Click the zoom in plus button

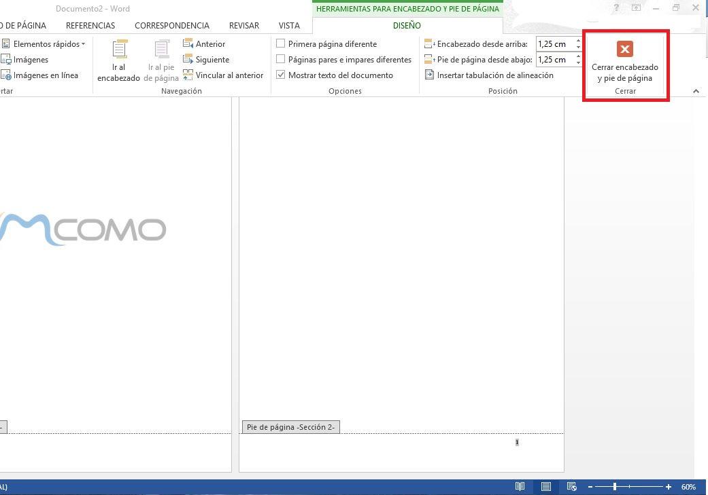click(x=669, y=487)
